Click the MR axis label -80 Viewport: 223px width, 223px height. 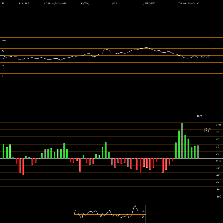coord(218,190)
